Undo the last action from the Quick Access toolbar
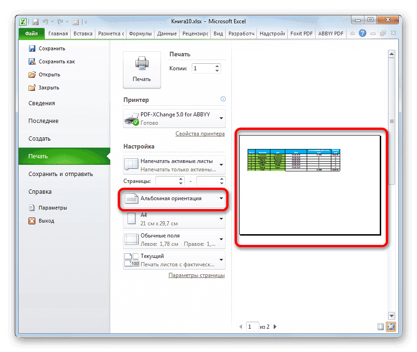 [46, 21]
